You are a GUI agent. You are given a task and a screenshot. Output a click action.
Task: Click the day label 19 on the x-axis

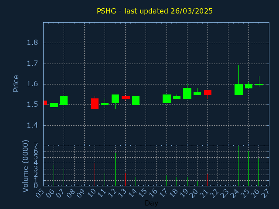184,193
